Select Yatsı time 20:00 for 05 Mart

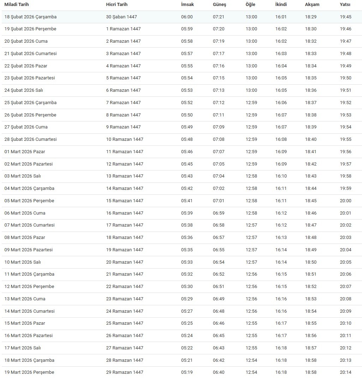point(345,201)
